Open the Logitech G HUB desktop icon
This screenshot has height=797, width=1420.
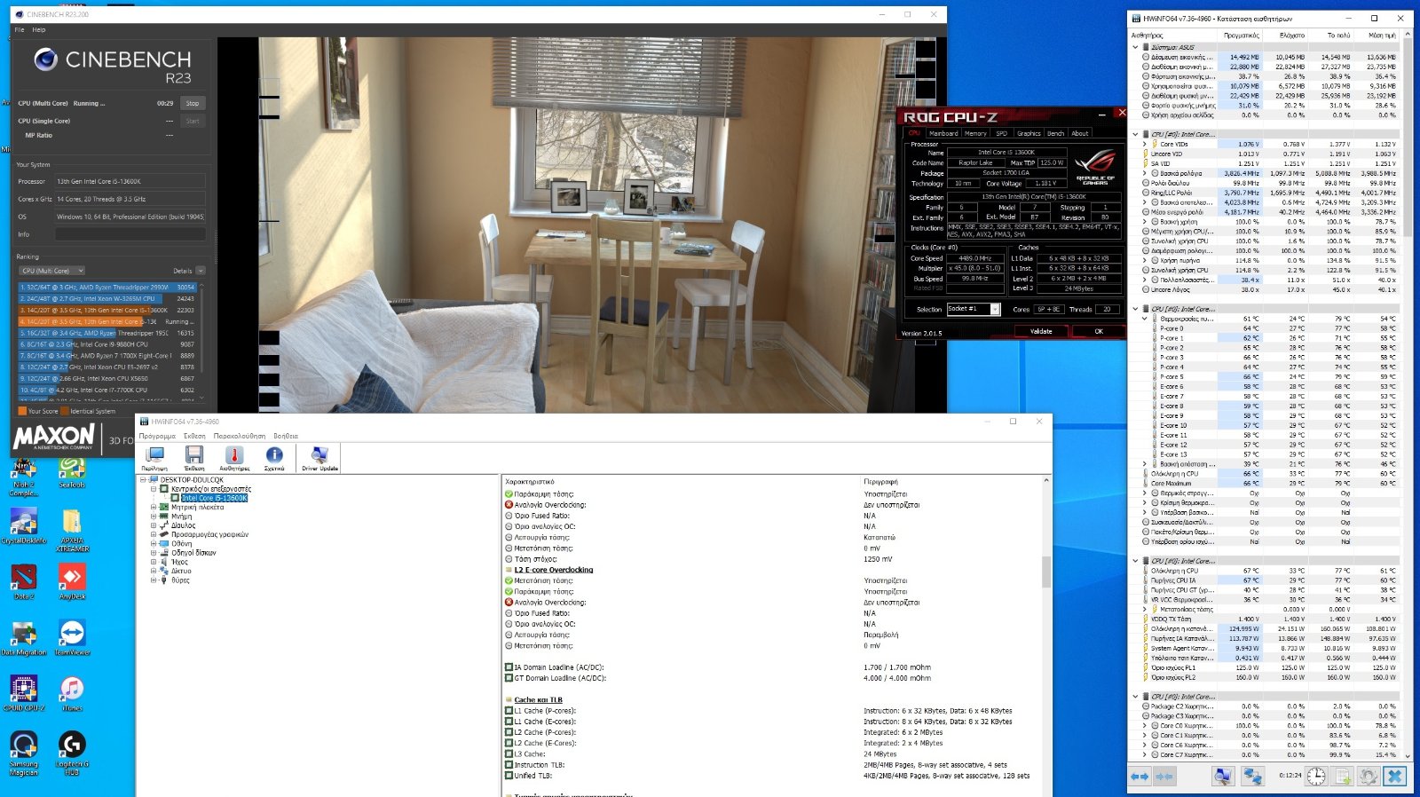click(x=72, y=753)
